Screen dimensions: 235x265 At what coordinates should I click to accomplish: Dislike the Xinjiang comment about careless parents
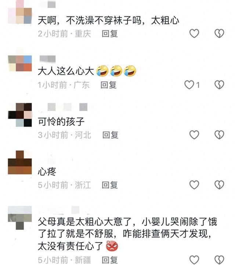pyautogui.click(x=219, y=260)
